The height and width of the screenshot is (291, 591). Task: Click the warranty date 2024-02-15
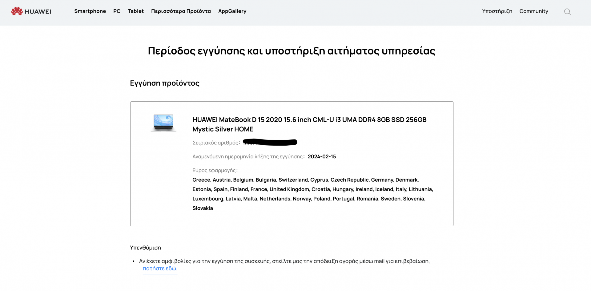pos(322,156)
